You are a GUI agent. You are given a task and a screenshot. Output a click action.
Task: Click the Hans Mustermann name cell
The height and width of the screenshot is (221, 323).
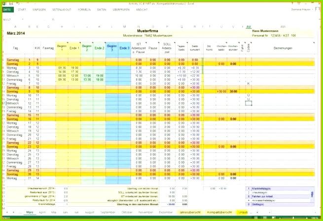(265, 31)
